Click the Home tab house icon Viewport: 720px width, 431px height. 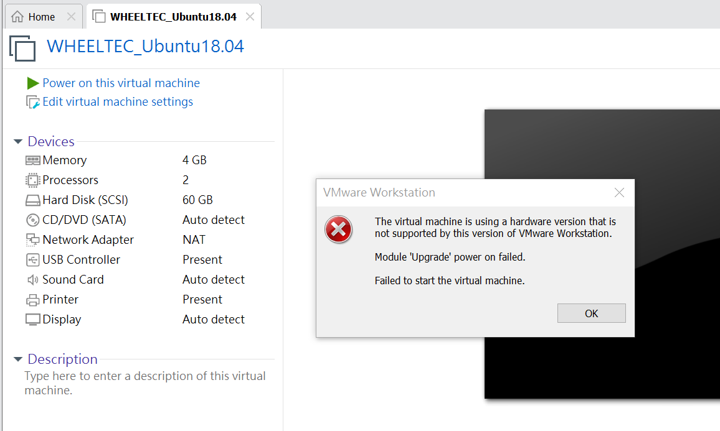pyautogui.click(x=17, y=17)
